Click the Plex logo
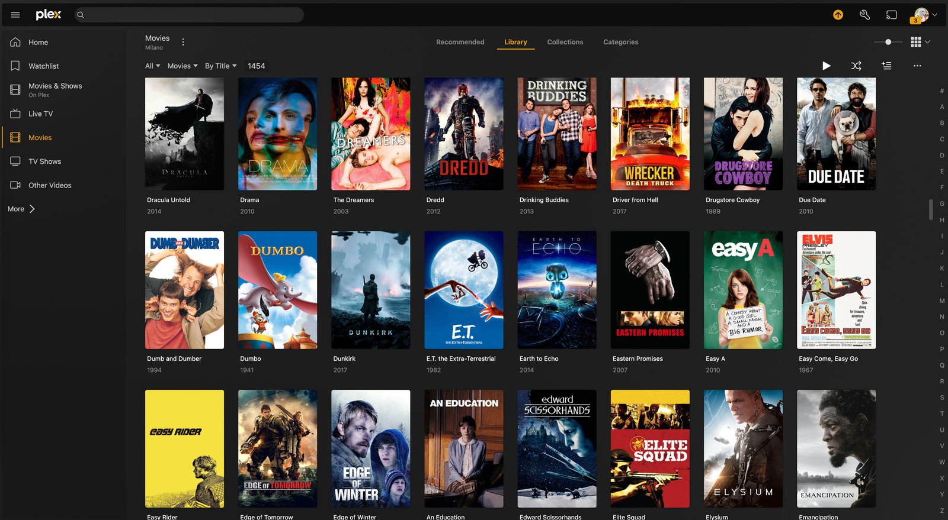 (48, 15)
